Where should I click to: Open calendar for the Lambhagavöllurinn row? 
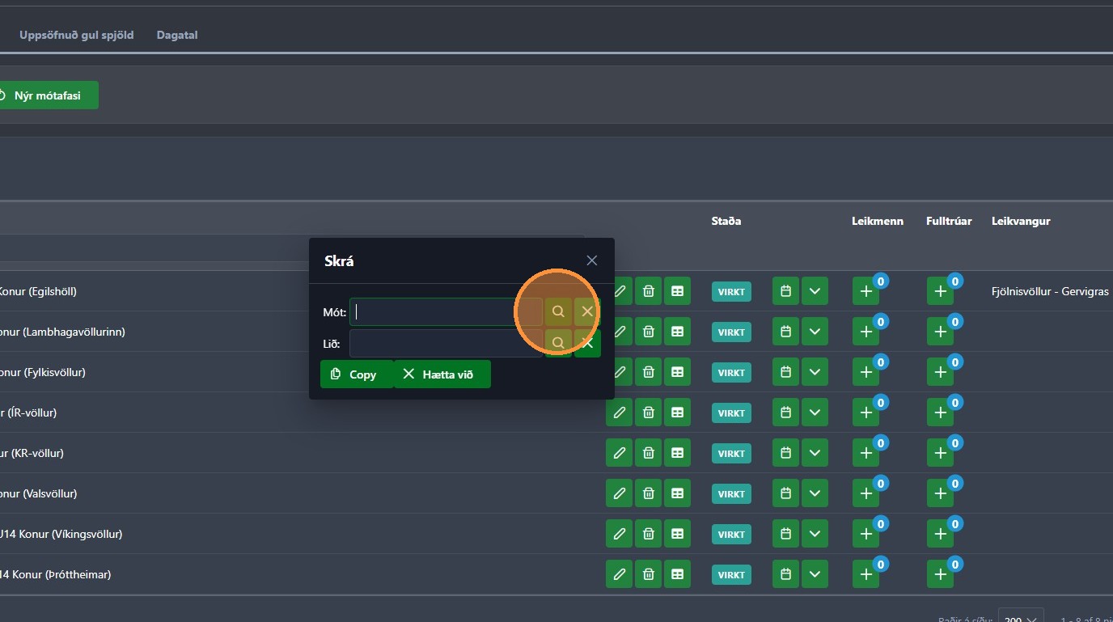785,332
